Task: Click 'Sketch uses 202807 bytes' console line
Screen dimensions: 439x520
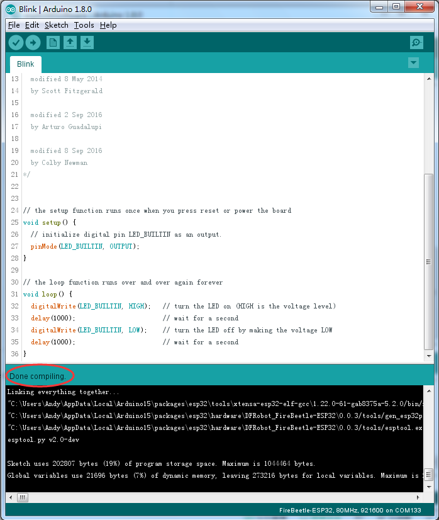Action: (161, 463)
